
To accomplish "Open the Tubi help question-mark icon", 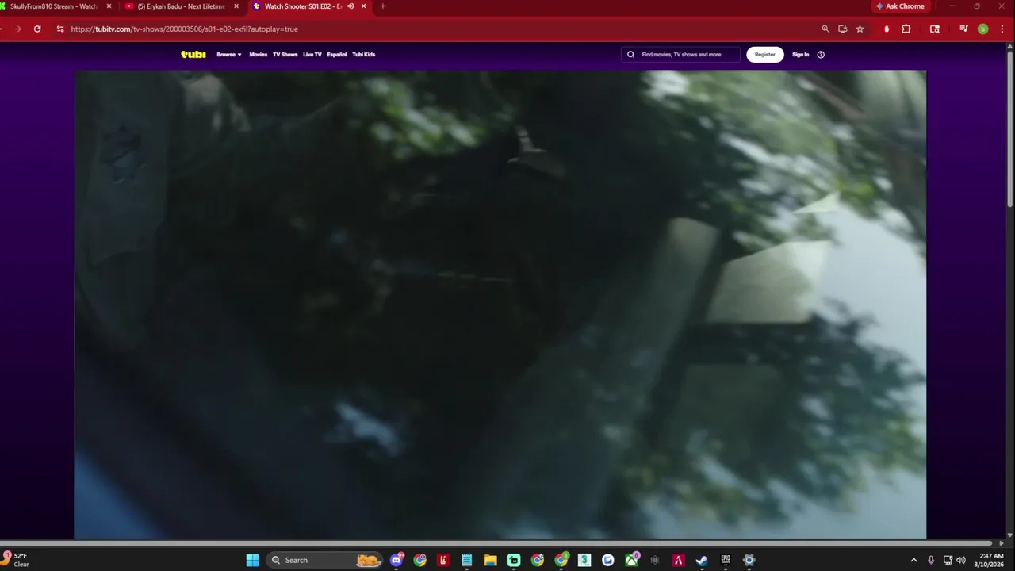I will point(821,55).
